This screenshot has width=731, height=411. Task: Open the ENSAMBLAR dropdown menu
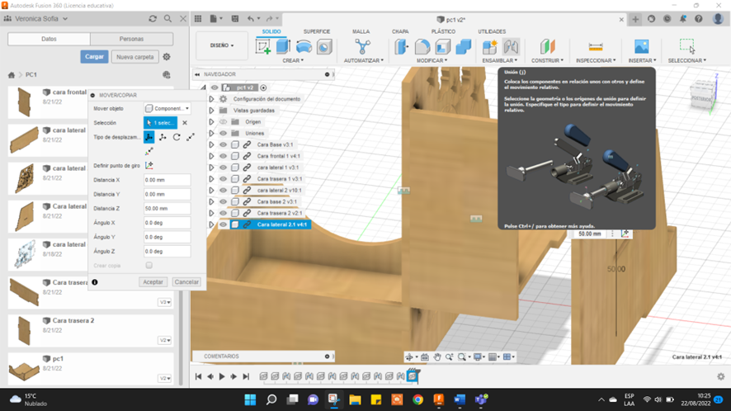[500, 60]
